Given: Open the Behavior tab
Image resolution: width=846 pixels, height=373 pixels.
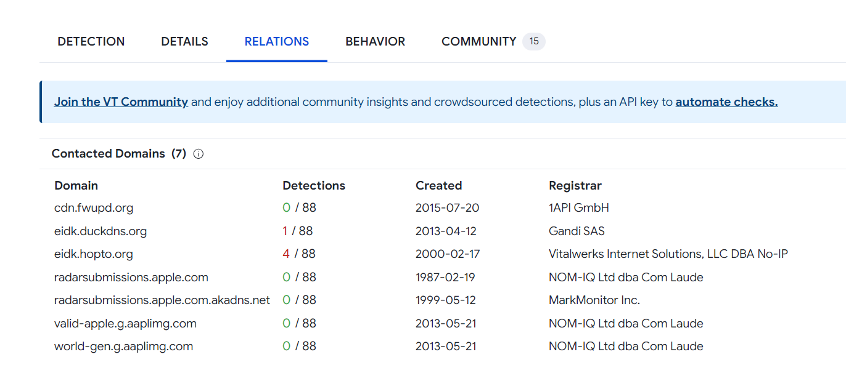Looking at the screenshot, I should pos(375,41).
